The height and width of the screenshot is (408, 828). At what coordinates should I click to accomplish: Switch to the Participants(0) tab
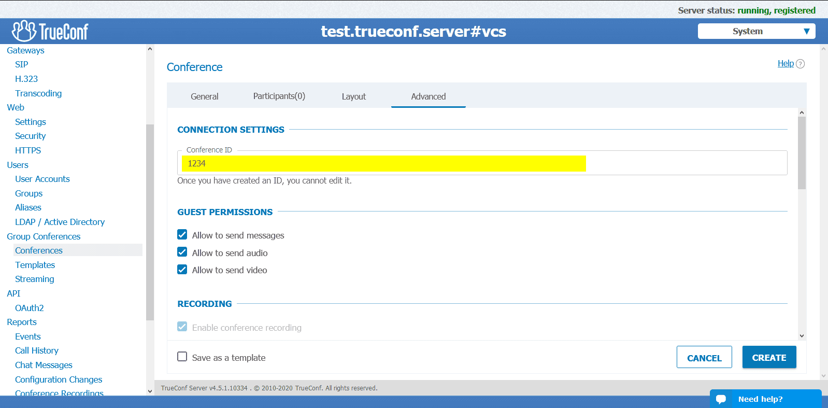tap(279, 96)
